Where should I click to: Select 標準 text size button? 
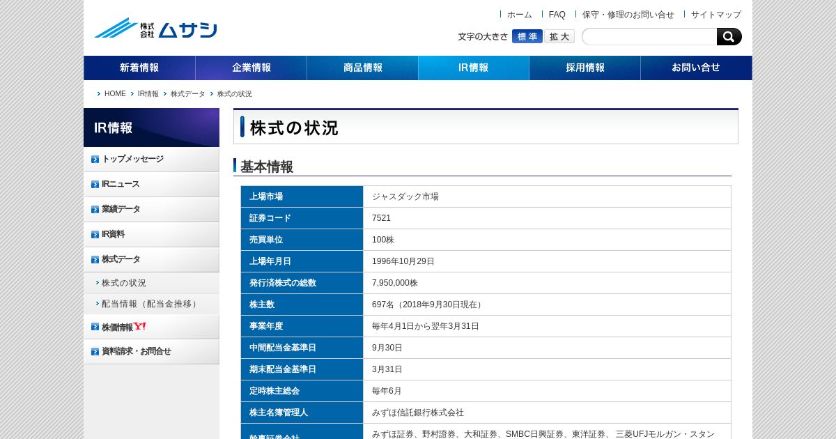coord(527,36)
